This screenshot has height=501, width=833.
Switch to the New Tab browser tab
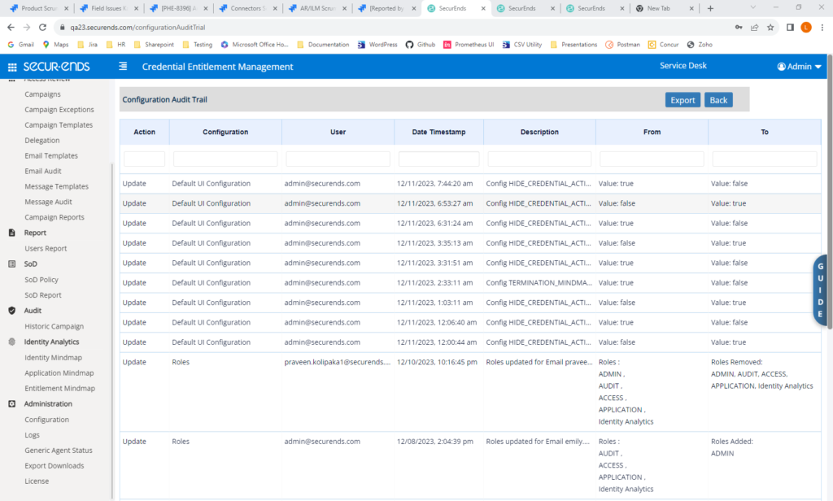point(665,8)
